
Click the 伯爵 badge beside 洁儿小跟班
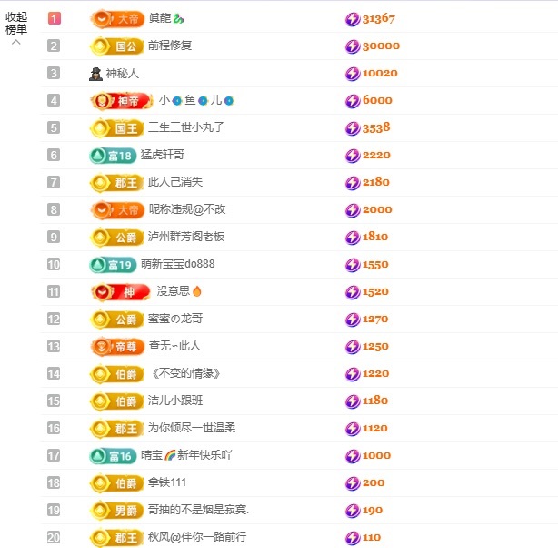click(116, 401)
